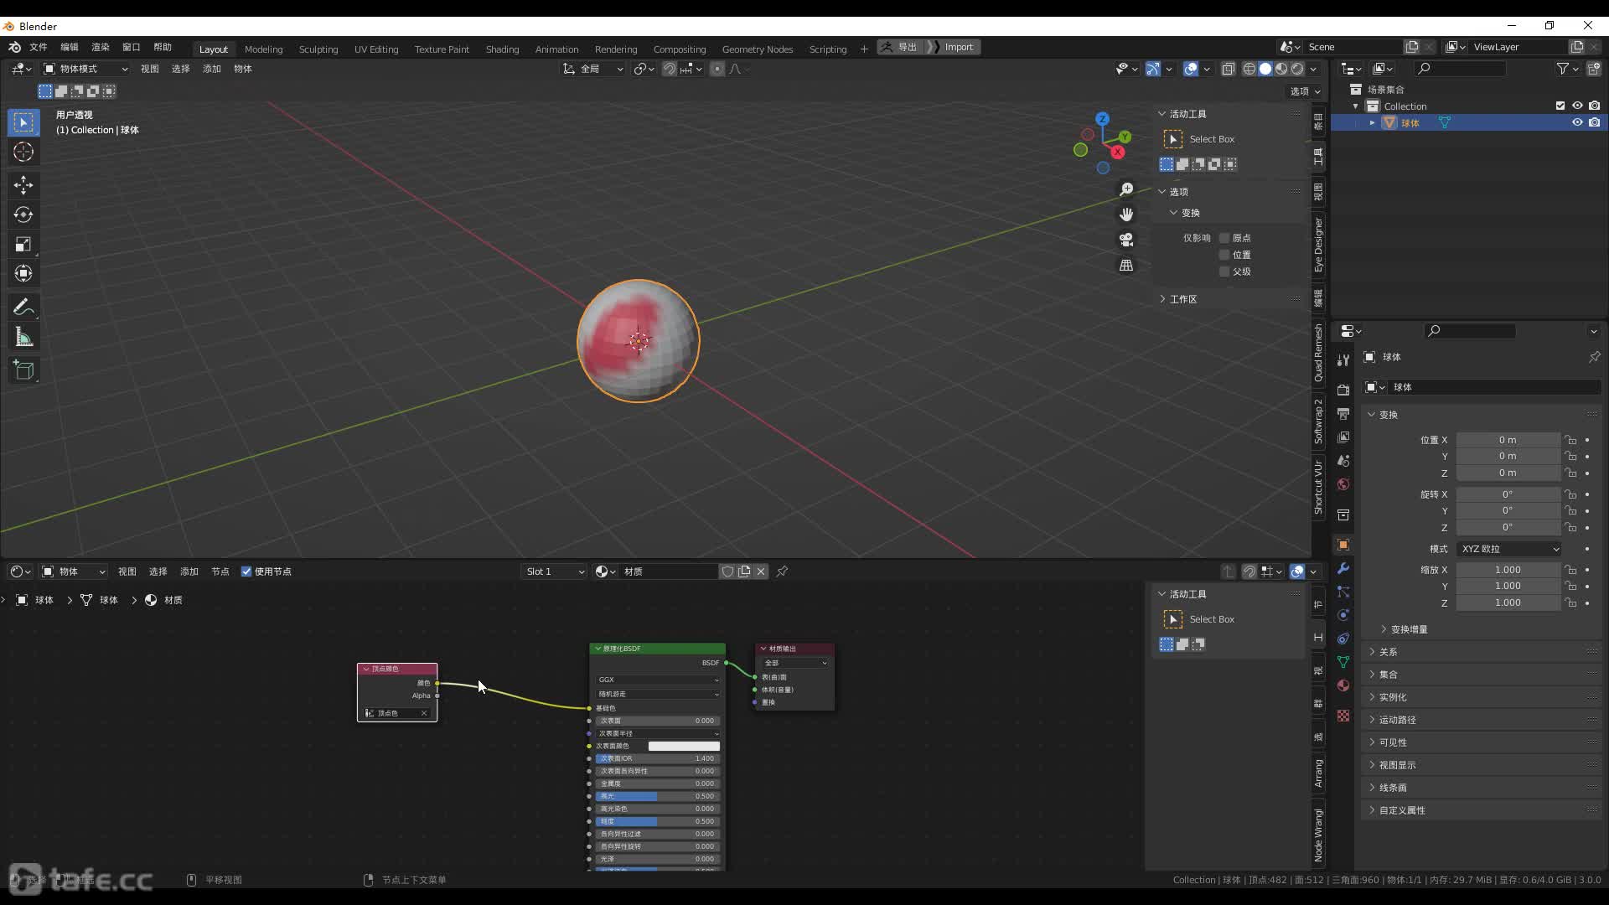Screen dimensions: 1609x905
Task: Open the Object Data properties tab
Action: click(x=1343, y=662)
